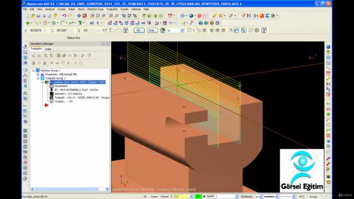Click the All... selection button
Image resolution: width=354 pixels, height=199 pixels.
pos(139,30)
